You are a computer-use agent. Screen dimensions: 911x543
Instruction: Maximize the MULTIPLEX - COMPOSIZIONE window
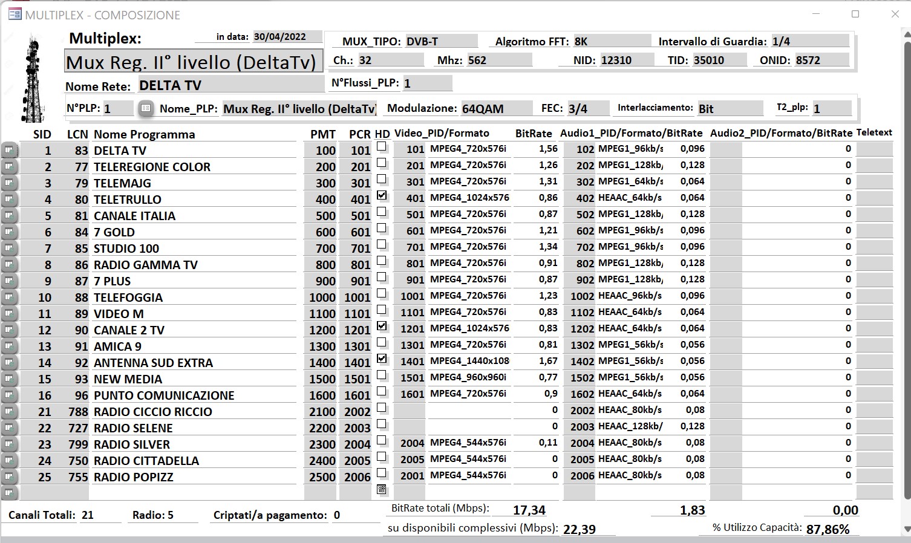click(855, 14)
